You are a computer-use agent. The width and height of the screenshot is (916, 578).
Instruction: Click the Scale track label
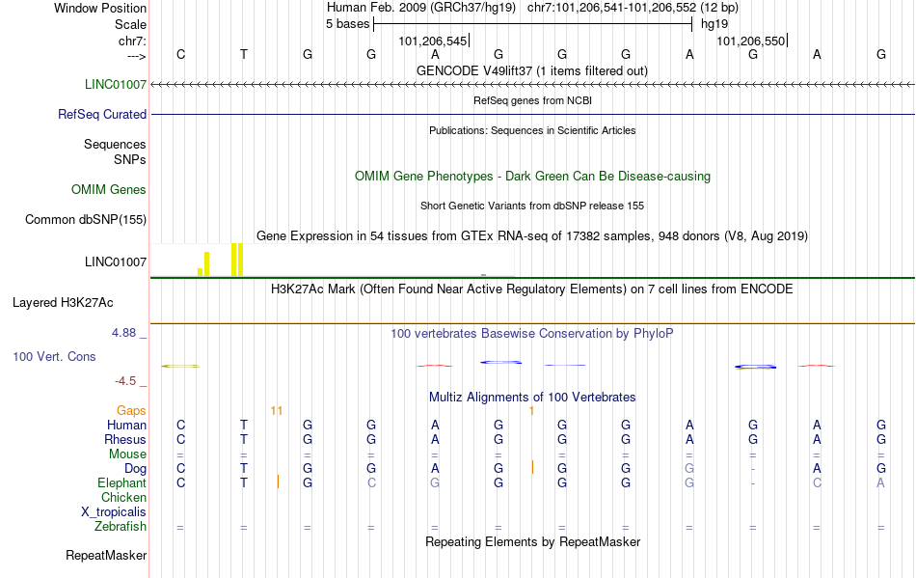(130, 24)
